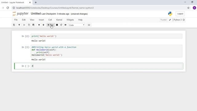Move selected cell down arrow
This screenshot has width=197, height=111.
[x=43, y=25]
